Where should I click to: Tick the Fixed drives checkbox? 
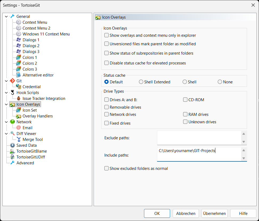click(x=106, y=123)
